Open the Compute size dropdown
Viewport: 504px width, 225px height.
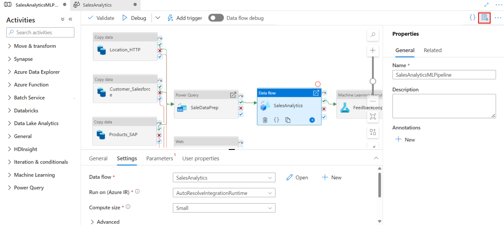point(224,208)
